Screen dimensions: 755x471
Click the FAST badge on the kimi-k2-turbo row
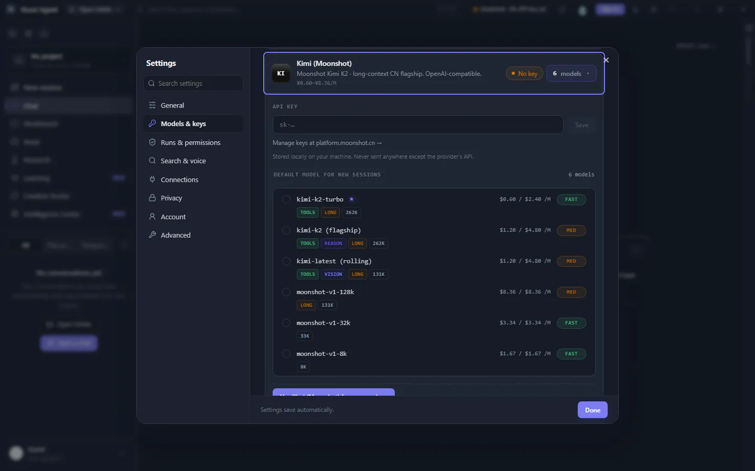(571, 199)
